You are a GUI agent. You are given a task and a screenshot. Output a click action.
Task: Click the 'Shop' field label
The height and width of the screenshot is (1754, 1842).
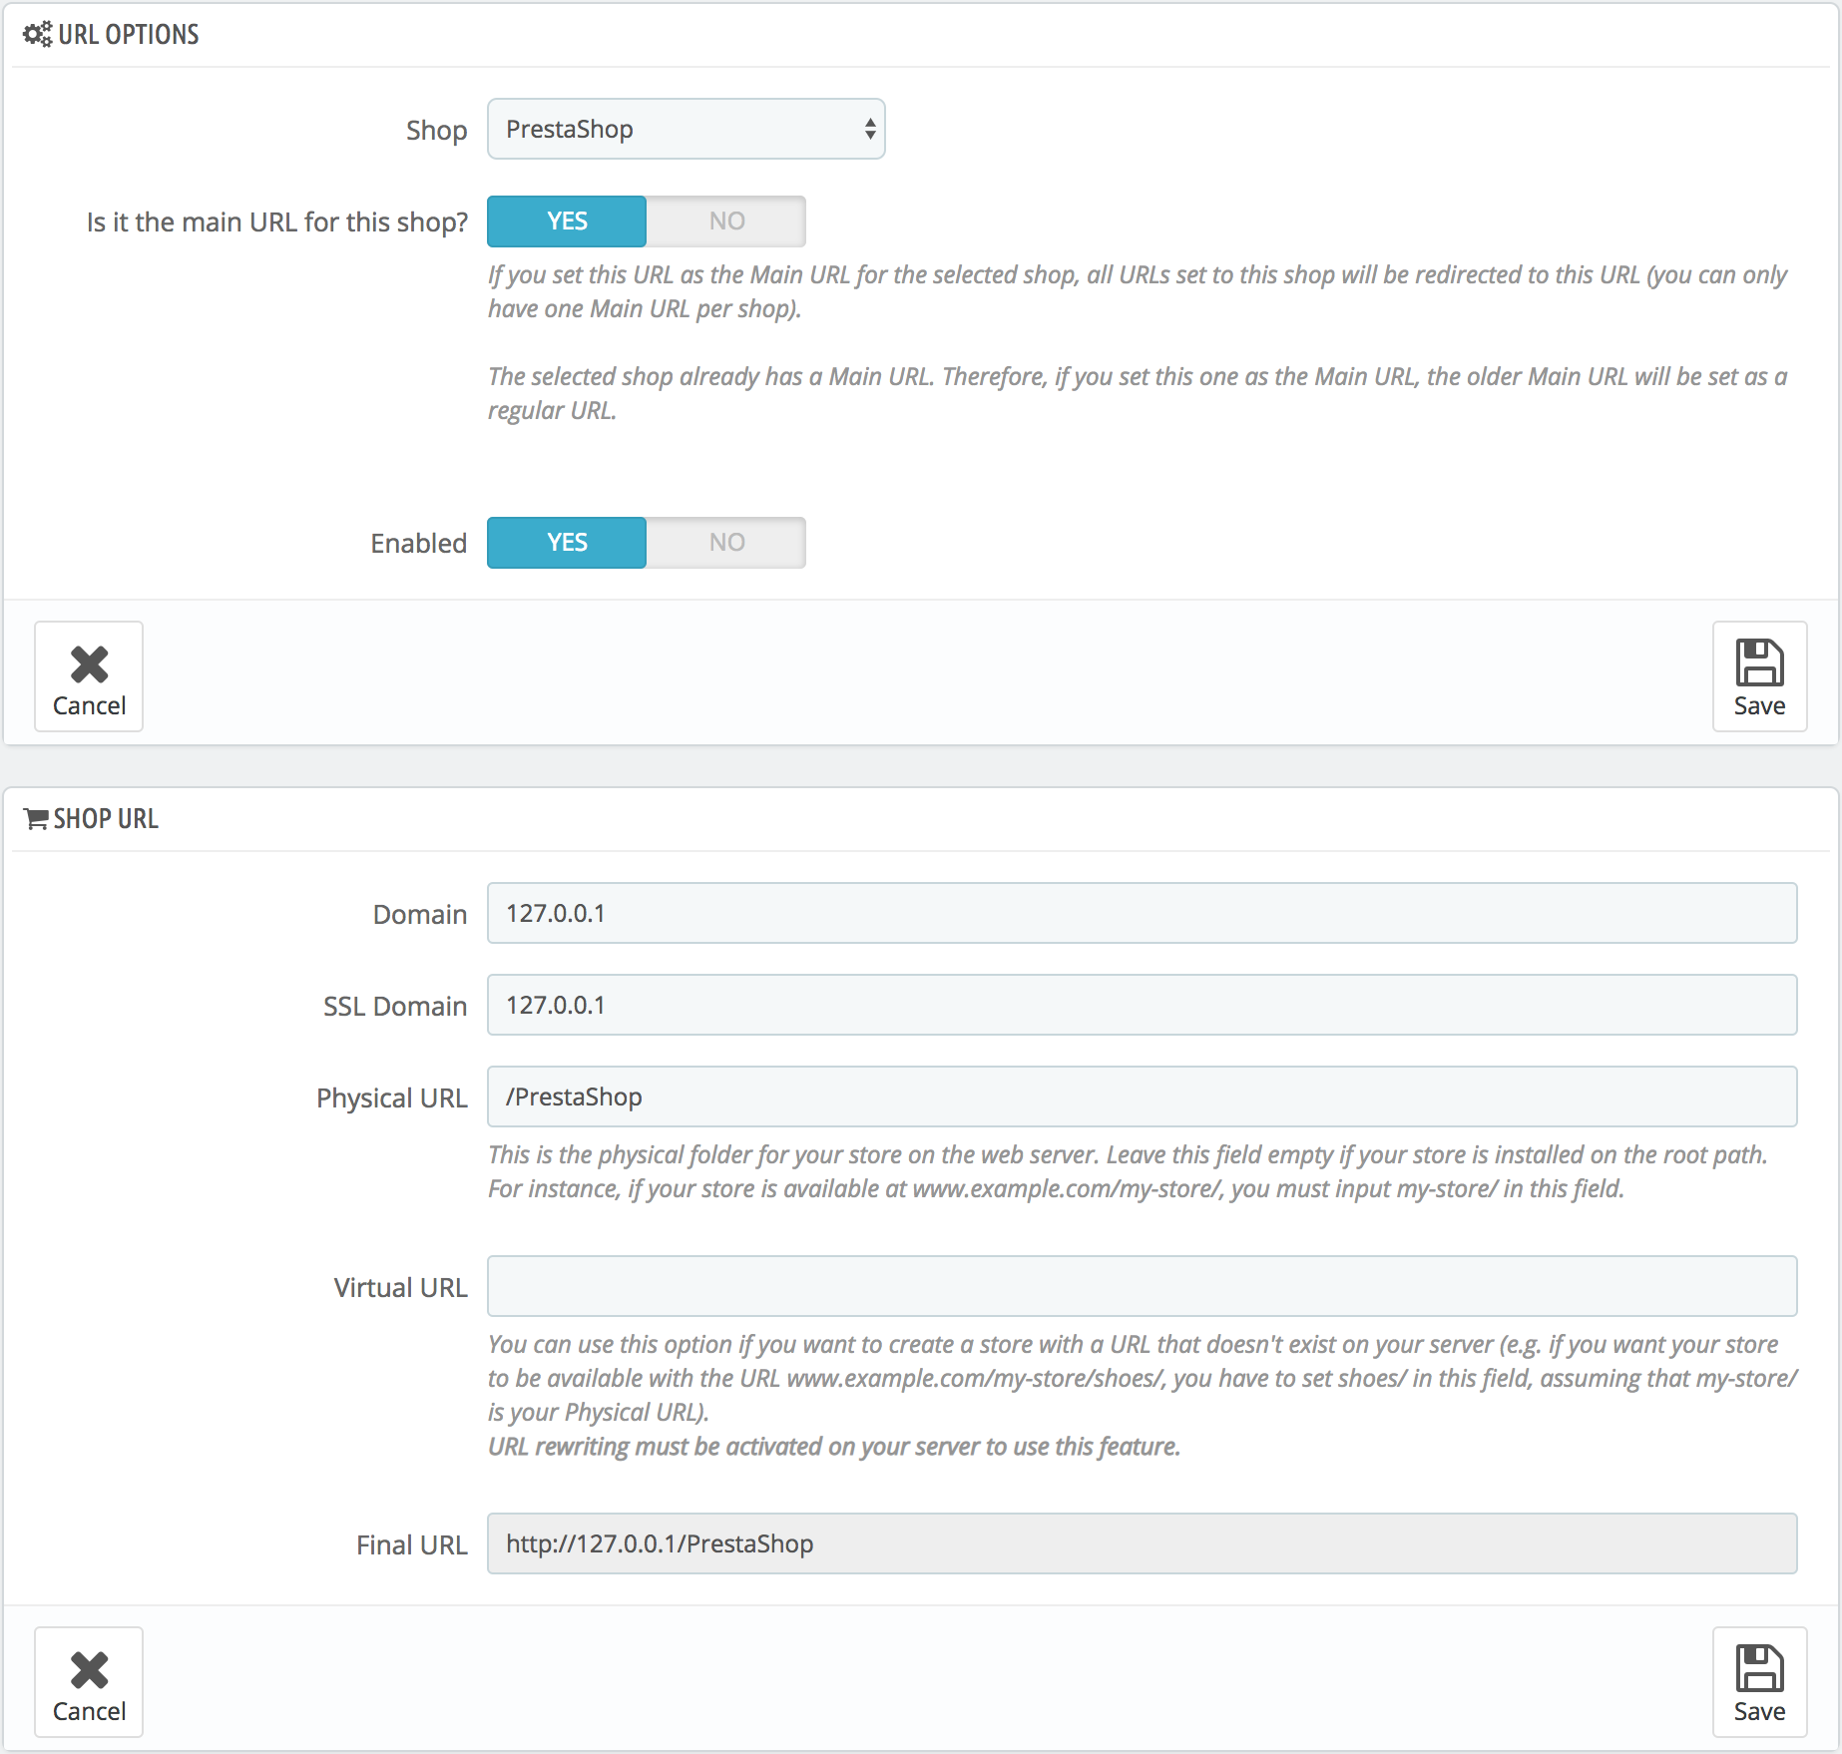pyautogui.click(x=436, y=131)
